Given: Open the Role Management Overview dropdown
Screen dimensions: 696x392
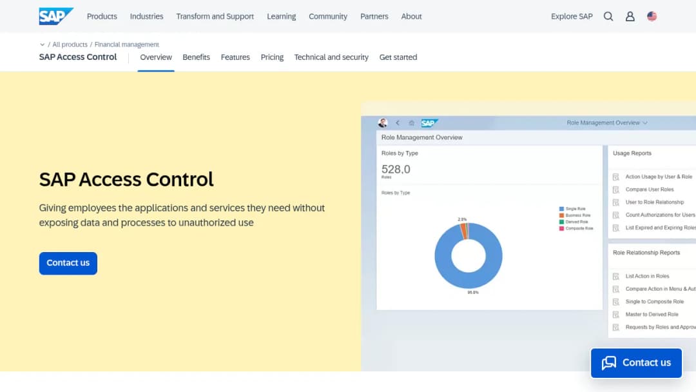Looking at the screenshot, I should point(607,123).
